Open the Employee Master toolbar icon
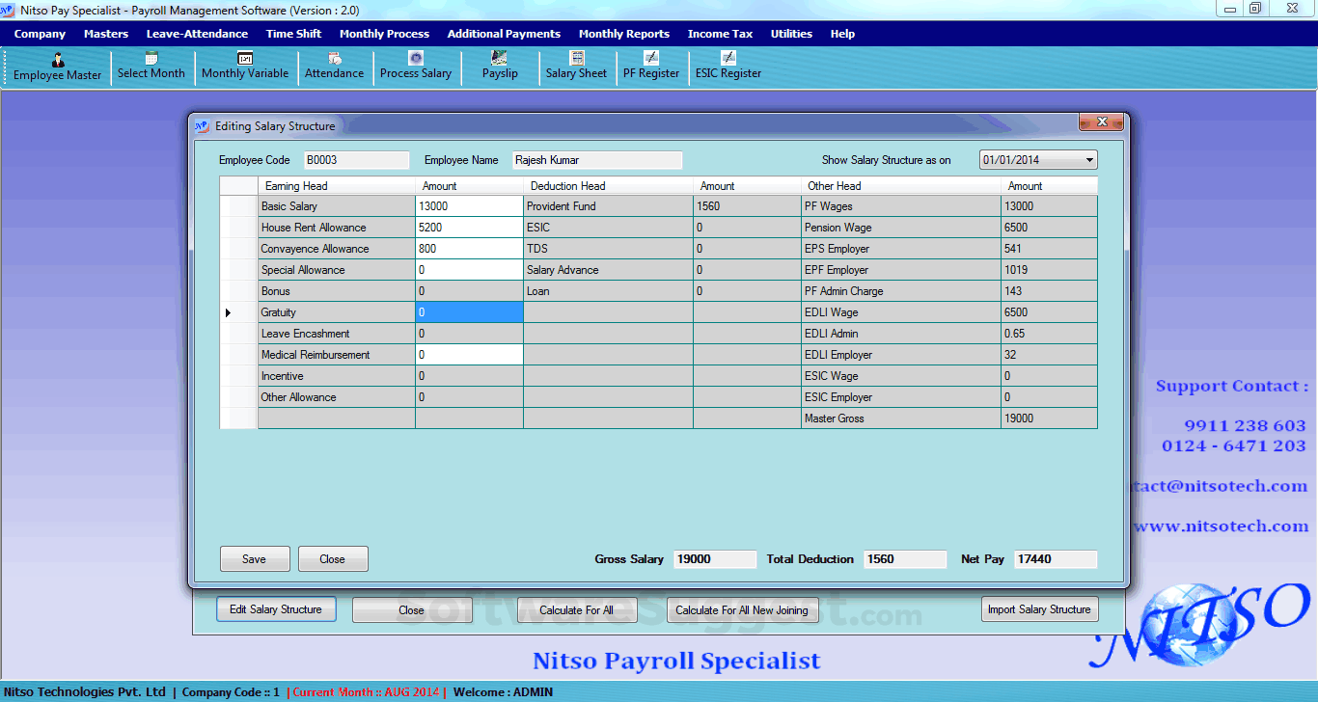Viewport: 1318px width, 702px height. coord(57,67)
